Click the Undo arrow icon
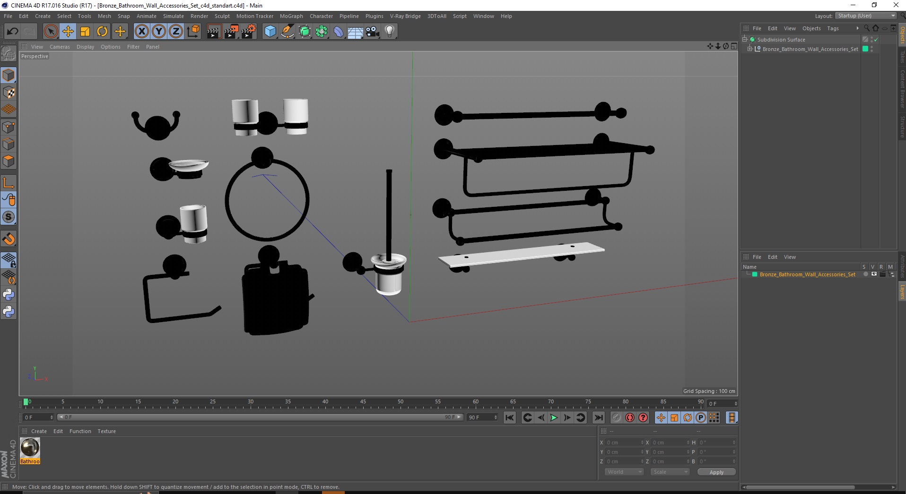Viewport: 906px width, 494px height. [13, 32]
